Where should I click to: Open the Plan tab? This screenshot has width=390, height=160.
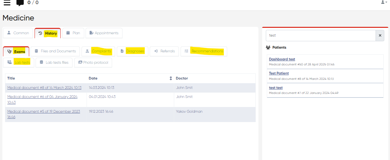pyautogui.click(x=73, y=33)
